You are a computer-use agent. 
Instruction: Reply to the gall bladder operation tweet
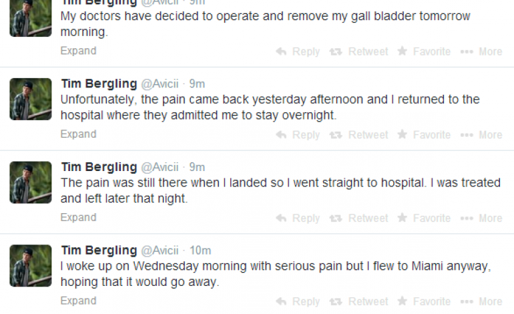coord(298,51)
